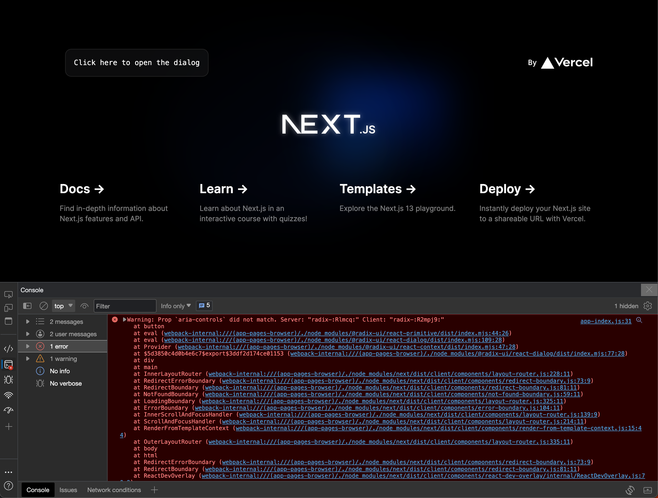This screenshot has width=658, height=498.
Task: Open the top frame context dropdown
Action: tap(63, 306)
